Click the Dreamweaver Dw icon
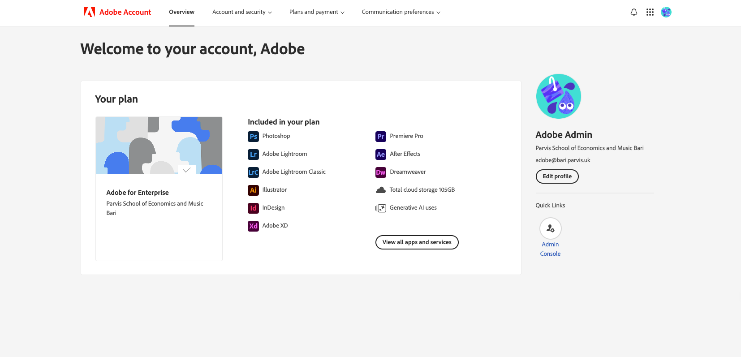This screenshot has height=357, width=741. pyautogui.click(x=381, y=172)
